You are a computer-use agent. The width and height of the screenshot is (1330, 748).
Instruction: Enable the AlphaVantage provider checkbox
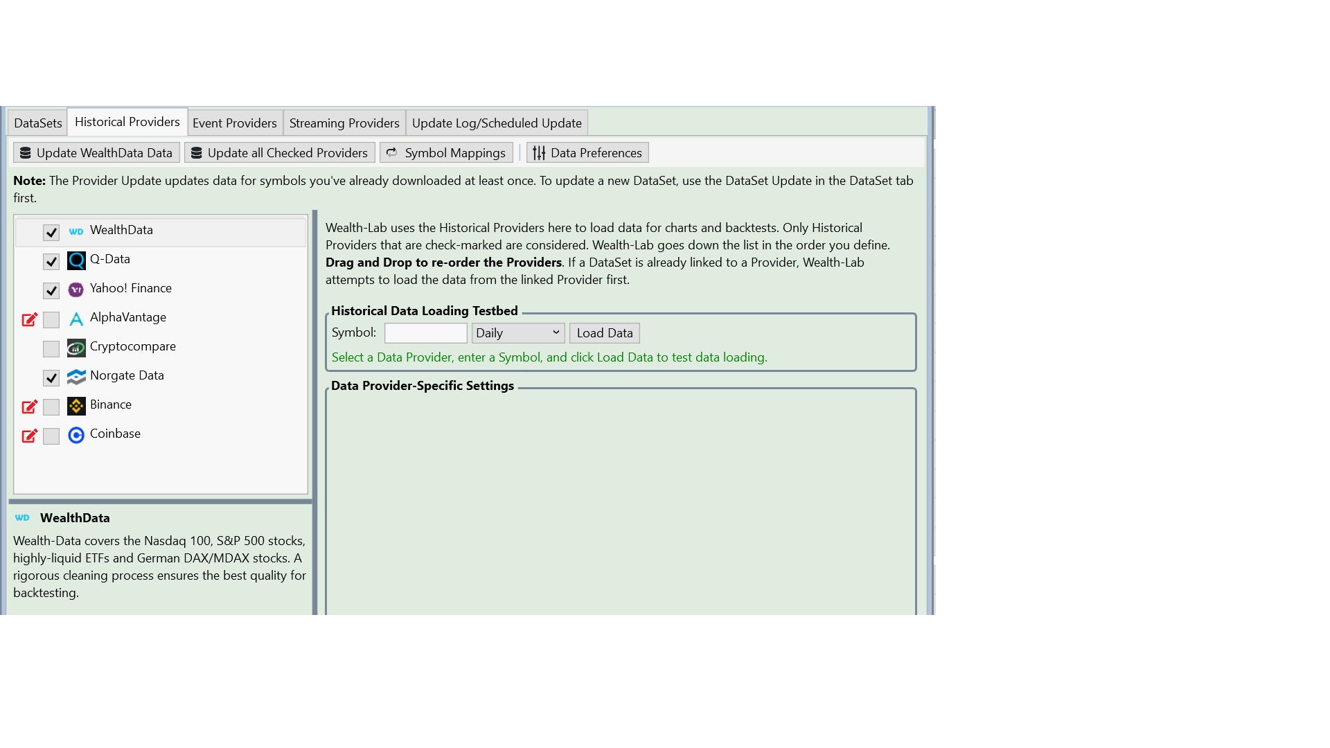tap(51, 320)
